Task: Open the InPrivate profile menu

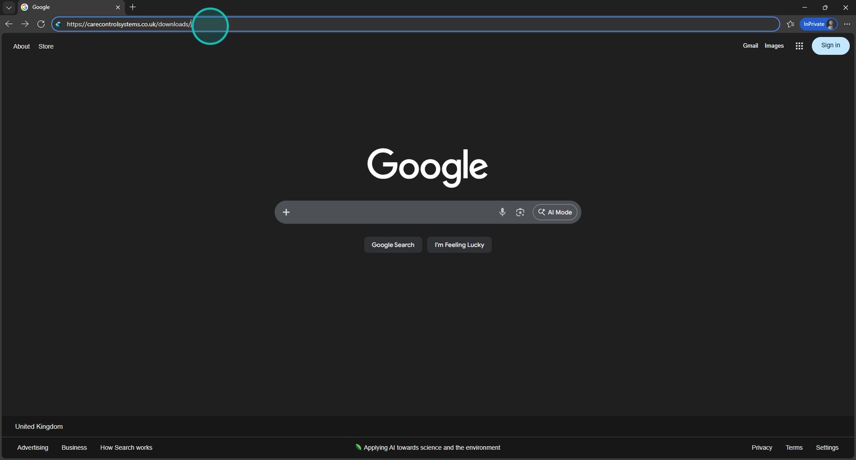Action: click(819, 24)
